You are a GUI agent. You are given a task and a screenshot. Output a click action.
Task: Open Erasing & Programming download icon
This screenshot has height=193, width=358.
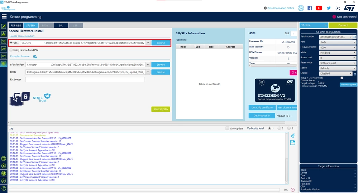pyautogui.click(x=4, y=34)
